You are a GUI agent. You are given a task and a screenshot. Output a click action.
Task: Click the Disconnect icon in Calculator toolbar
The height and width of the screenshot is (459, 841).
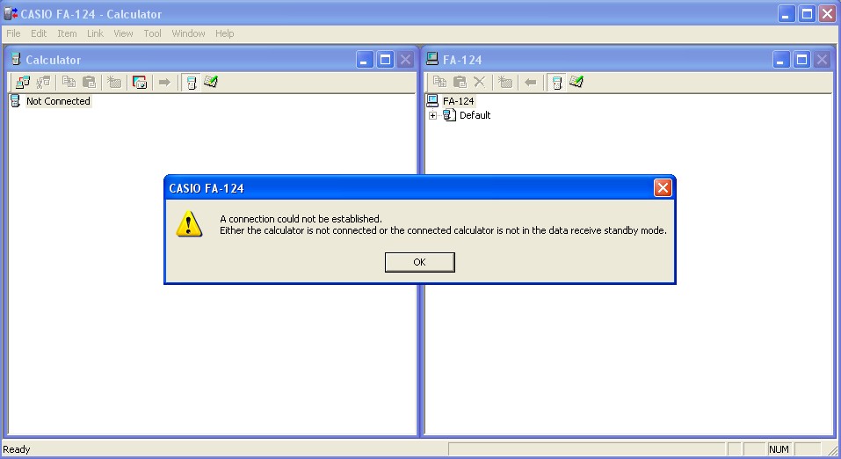click(43, 82)
